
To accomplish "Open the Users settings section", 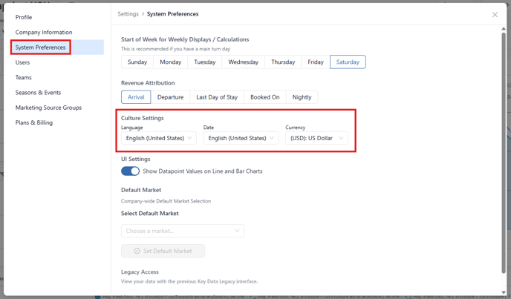I will pyautogui.click(x=22, y=62).
